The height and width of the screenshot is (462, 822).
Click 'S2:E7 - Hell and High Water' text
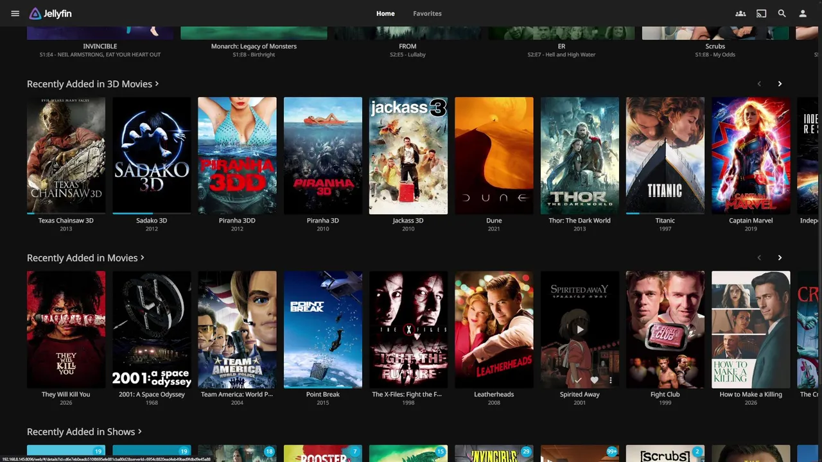click(x=561, y=55)
